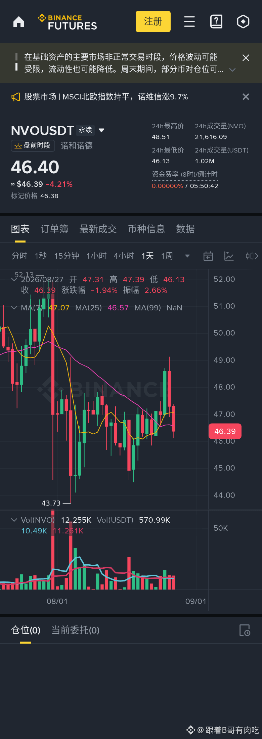Viewport: 262px width, 739px height.
Task: Select the 1小时 interval
Action: 96,256
